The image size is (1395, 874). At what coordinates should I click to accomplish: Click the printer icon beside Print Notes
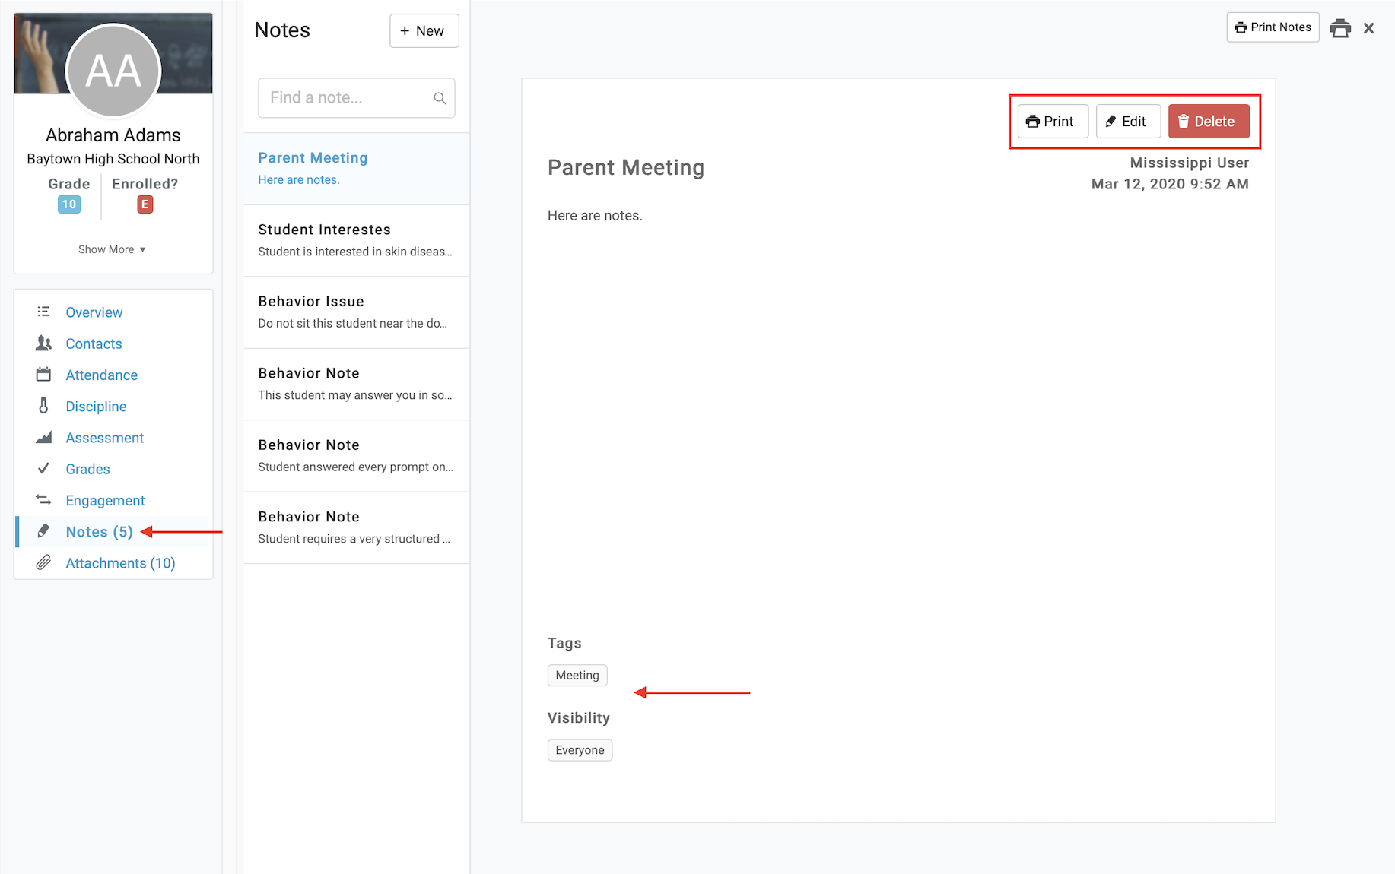pos(1340,28)
